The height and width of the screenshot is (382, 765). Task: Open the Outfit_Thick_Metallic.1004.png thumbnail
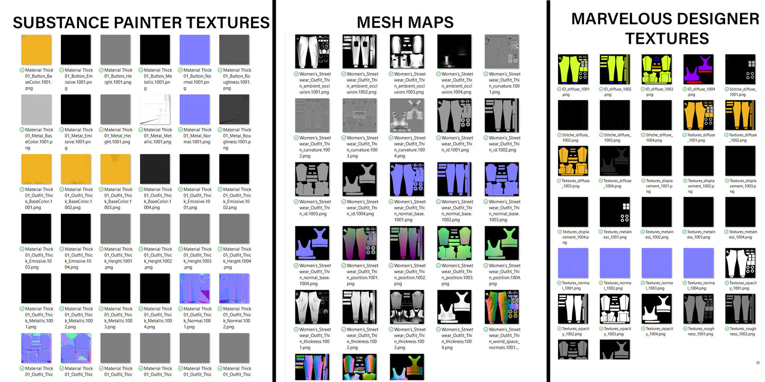pyautogui.click(x=155, y=288)
